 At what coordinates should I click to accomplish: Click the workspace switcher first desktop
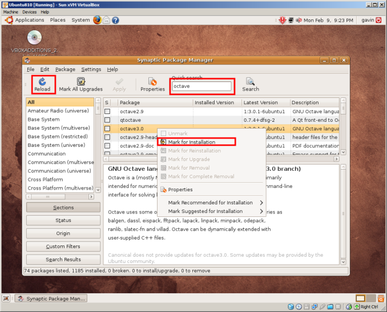360,298
